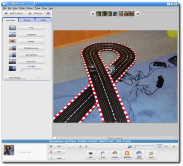Viewport: 183px width, 166px height.
Task: Open the Edit menu
Action: [9, 8]
